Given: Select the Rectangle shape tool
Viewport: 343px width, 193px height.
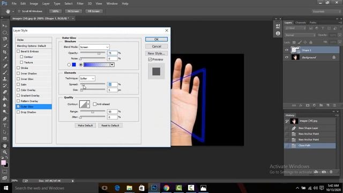Looking at the screenshot, I should (x=5, y=139).
